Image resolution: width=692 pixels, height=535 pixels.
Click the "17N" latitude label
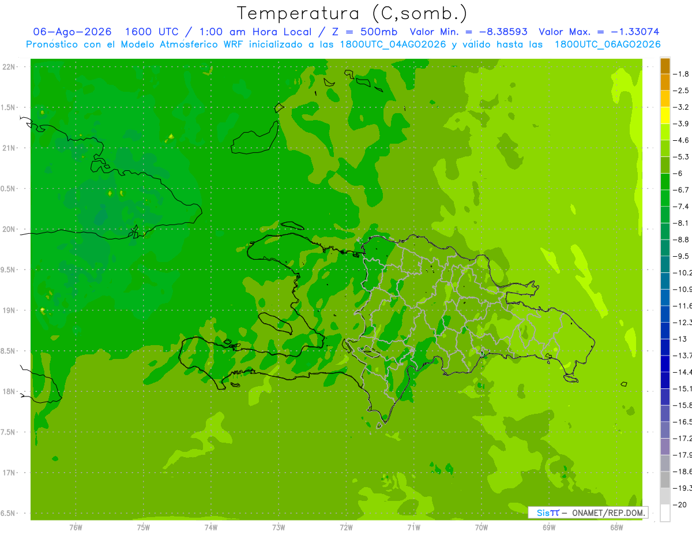tap(9, 473)
